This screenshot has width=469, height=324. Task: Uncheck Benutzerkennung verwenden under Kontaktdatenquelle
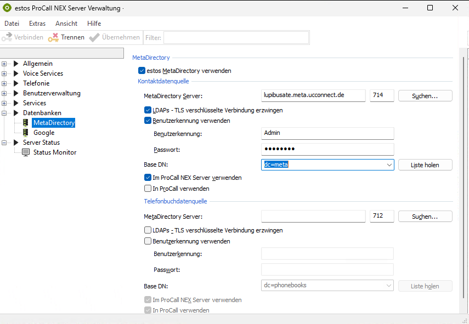[148, 121]
